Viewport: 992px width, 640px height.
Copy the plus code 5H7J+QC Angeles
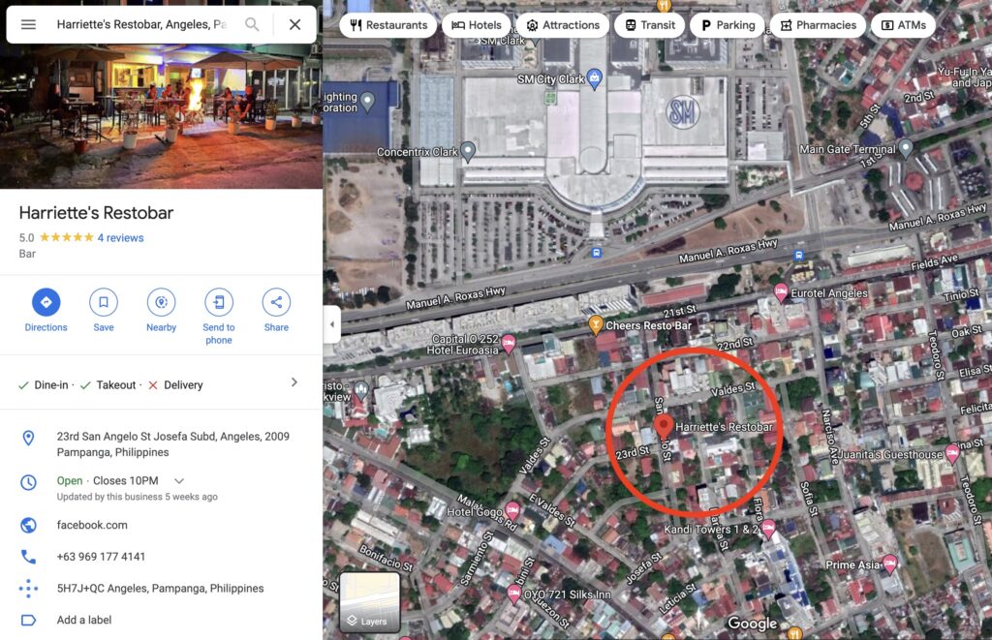(161, 588)
